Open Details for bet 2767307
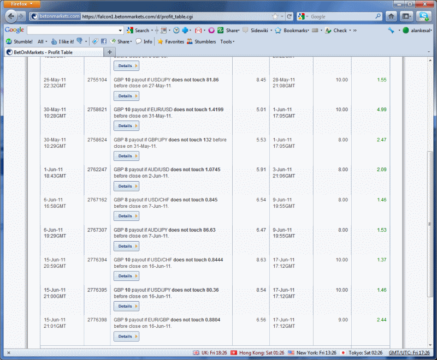437x360 pixels. click(x=126, y=246)
